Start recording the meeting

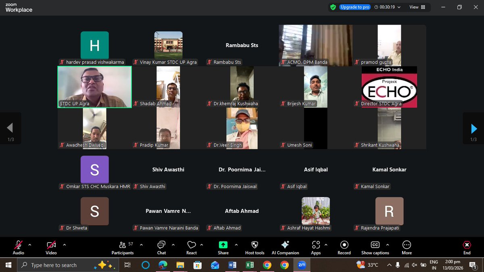point(344,247)
